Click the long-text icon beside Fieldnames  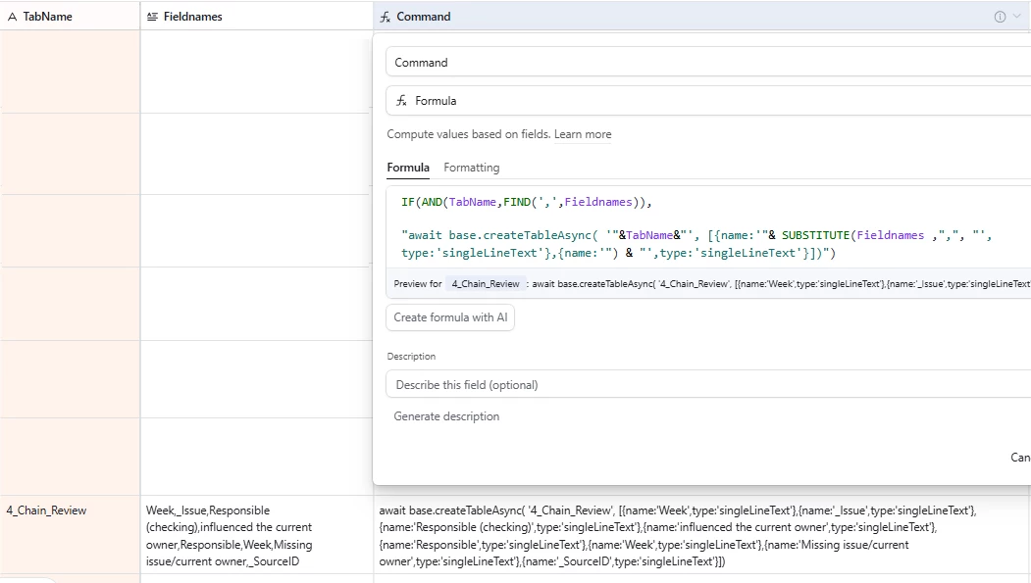(153, 17)
